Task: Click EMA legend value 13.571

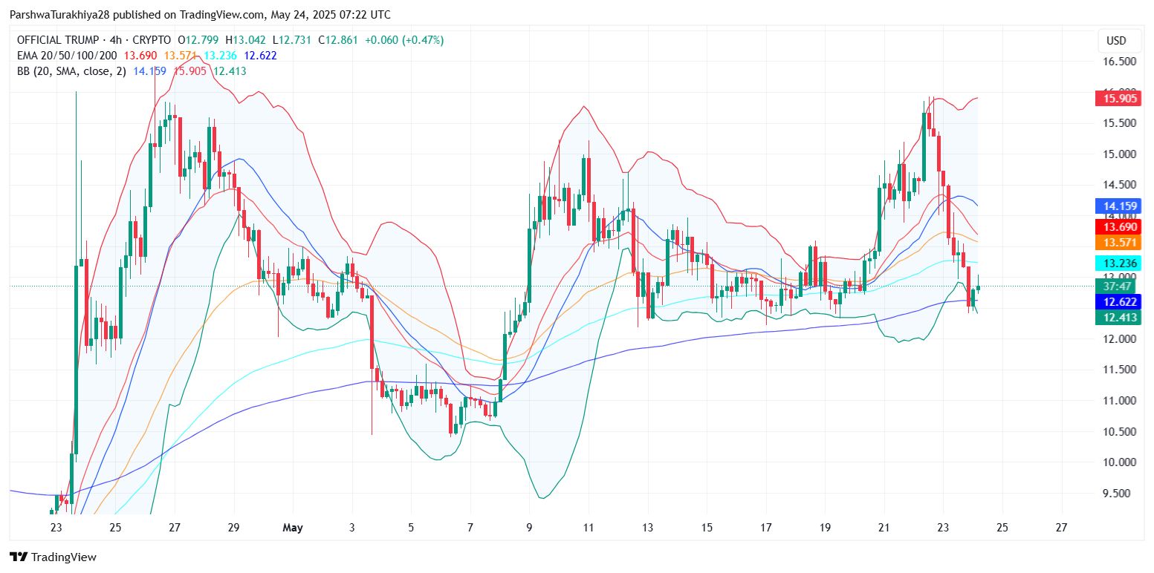Action: click(180, 56)
